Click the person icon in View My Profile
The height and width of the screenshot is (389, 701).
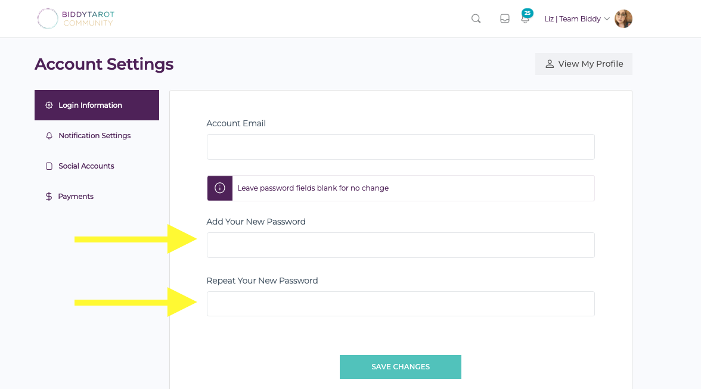click(x=550, y=64)
